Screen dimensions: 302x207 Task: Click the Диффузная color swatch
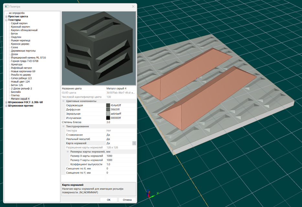pyautogui.click(x=108, y=110)
